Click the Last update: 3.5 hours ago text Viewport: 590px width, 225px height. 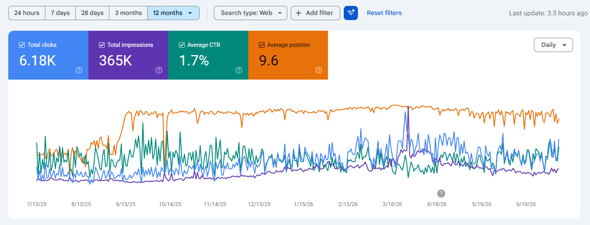[548, 13]
